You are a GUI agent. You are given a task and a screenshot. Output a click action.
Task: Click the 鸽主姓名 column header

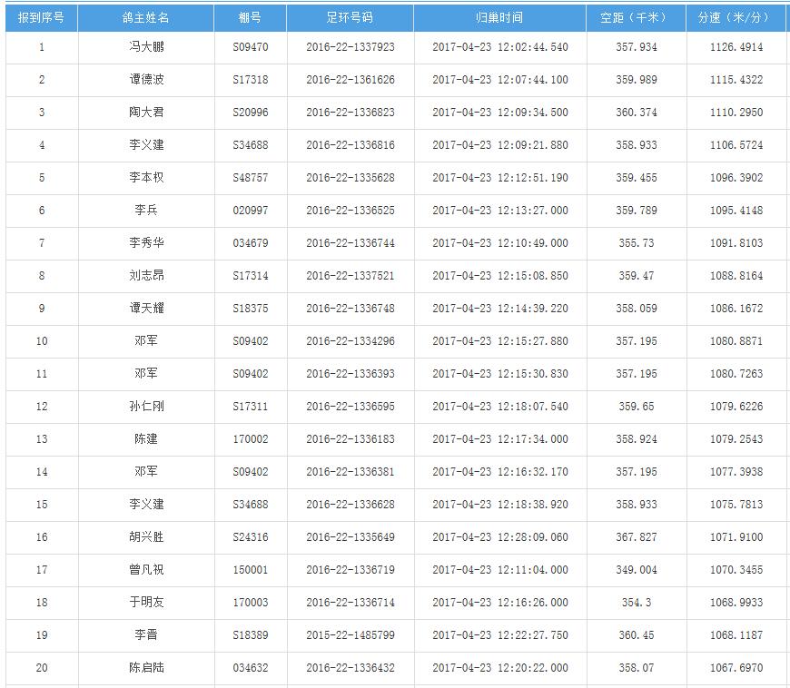pos(145,18)
